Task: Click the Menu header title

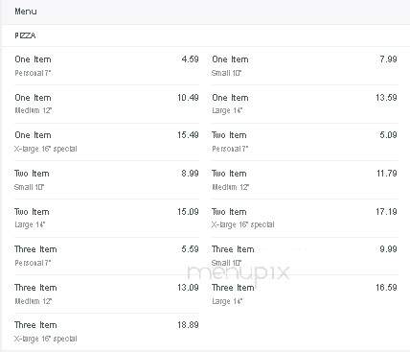Action: [26, 12]
